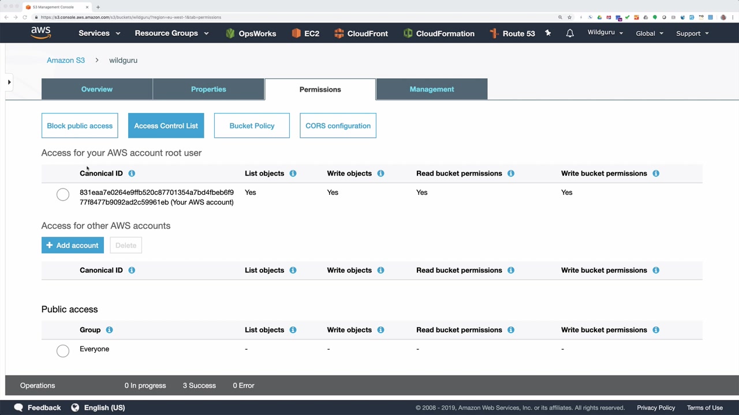Click the pin shortcuts icon
The width and height of the screenshot is (739, 415).
[548, 33]
